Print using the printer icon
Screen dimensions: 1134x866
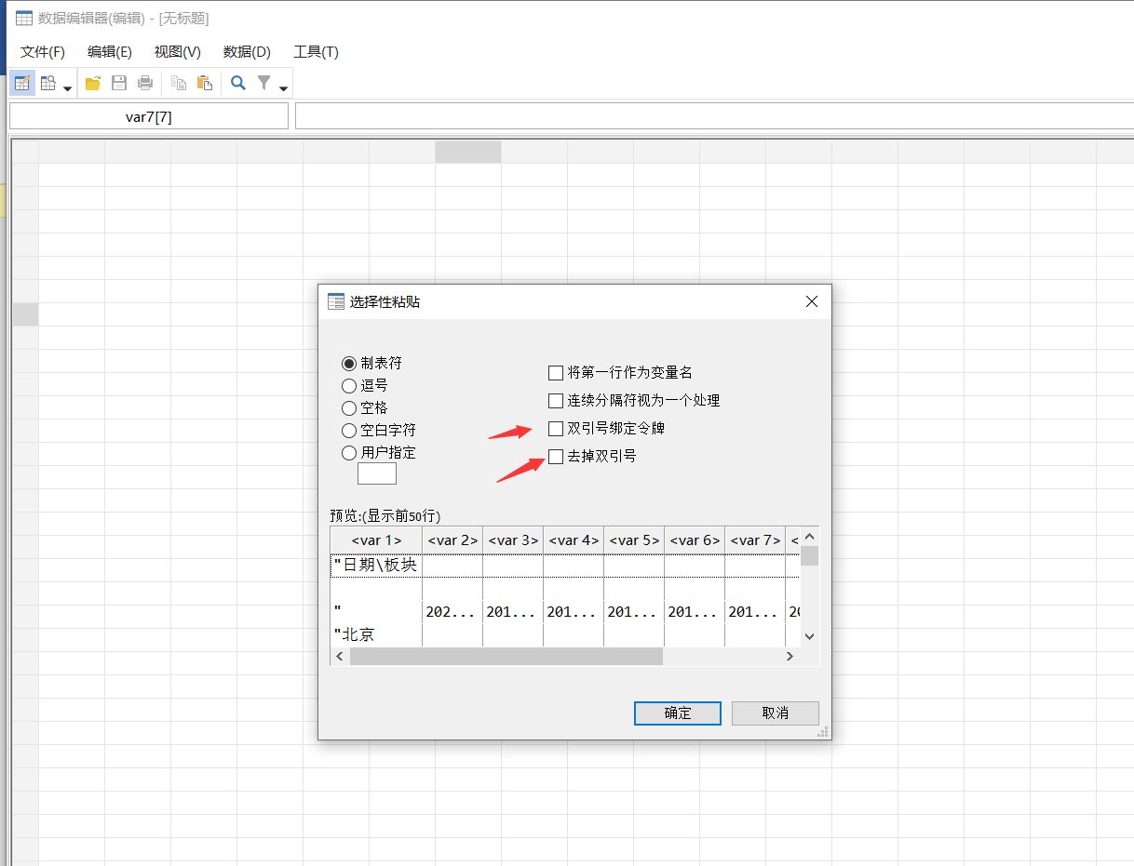(144, 83)
